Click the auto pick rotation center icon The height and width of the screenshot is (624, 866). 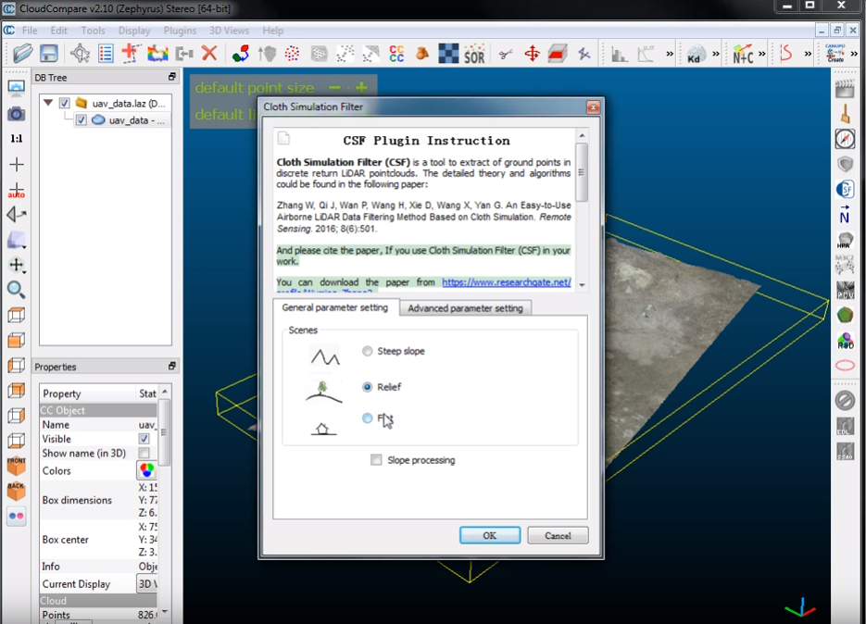tap(16, 190)
